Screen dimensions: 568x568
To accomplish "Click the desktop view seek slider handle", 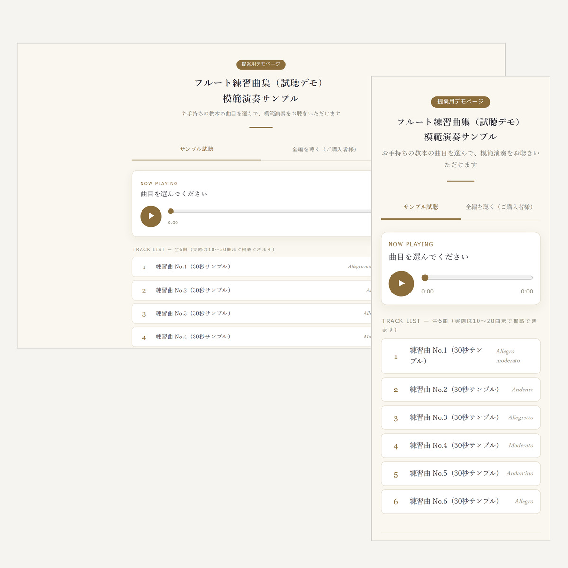I will [171, 211].
